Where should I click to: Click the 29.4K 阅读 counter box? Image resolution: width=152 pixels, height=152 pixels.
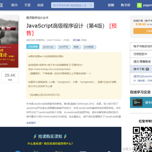[x=10, y=77]
